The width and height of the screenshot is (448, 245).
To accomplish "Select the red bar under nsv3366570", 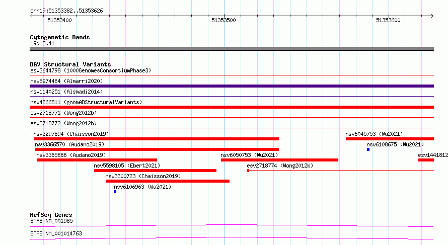I will 157,149.
